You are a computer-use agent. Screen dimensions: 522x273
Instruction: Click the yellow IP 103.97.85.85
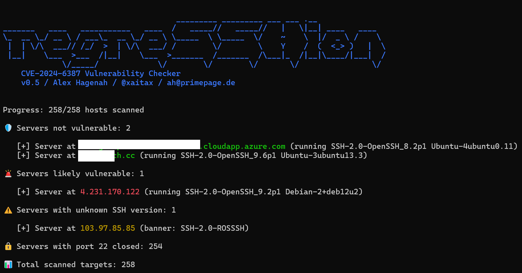click(x=108, y=228)
